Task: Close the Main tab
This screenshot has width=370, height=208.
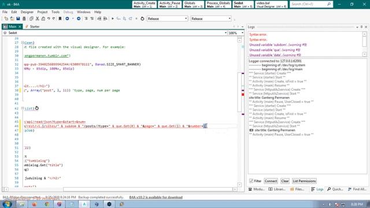Action: (20, 27)
